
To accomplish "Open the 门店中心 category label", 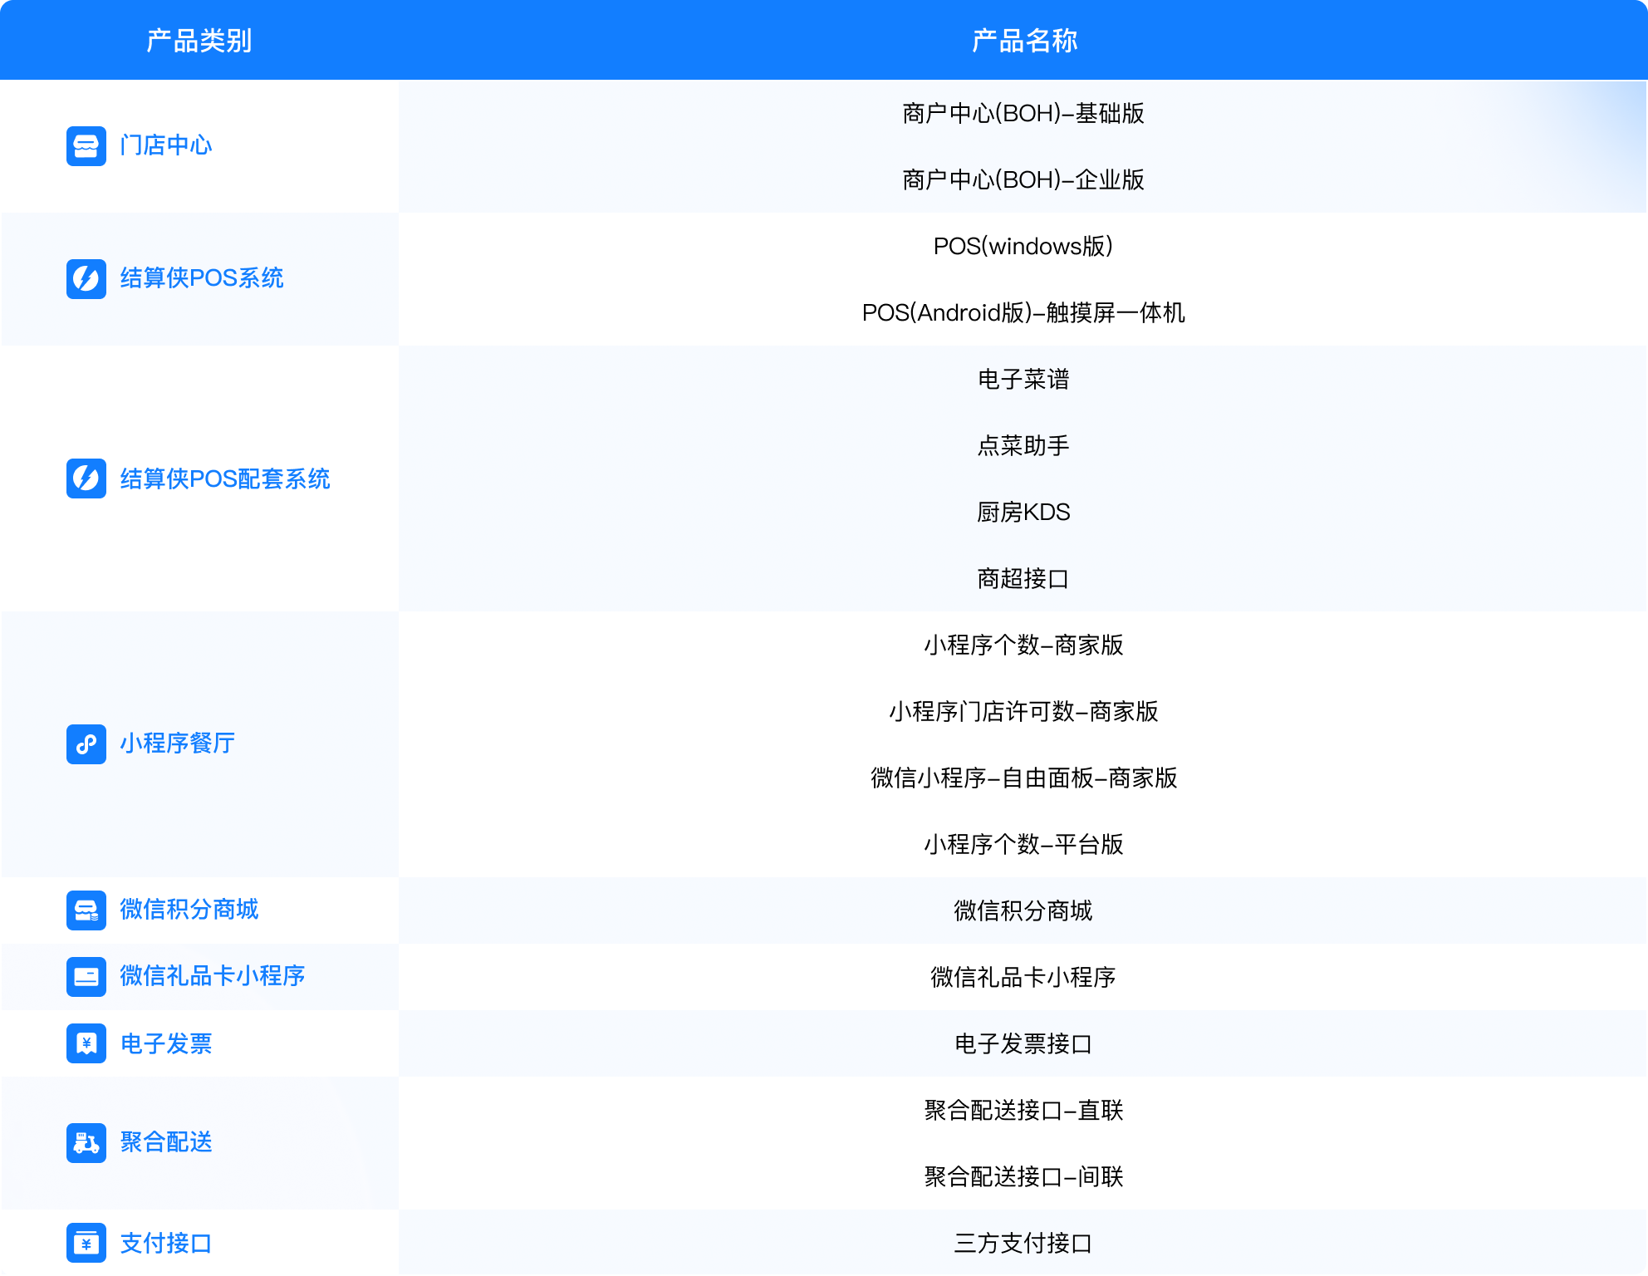I will [x=166, y=145].
